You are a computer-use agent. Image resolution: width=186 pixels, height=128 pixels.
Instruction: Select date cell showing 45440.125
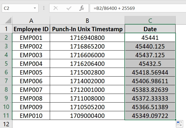tap(150, 46)
